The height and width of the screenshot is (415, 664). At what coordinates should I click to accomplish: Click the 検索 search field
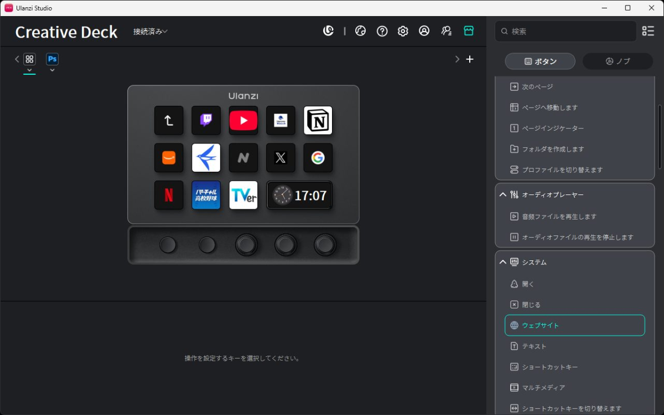tap(566, 31)
